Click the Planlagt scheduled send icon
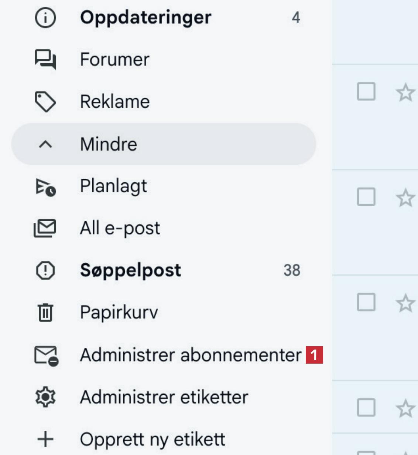The width and height of the screenshot is (418, 455). click(45, 186)
